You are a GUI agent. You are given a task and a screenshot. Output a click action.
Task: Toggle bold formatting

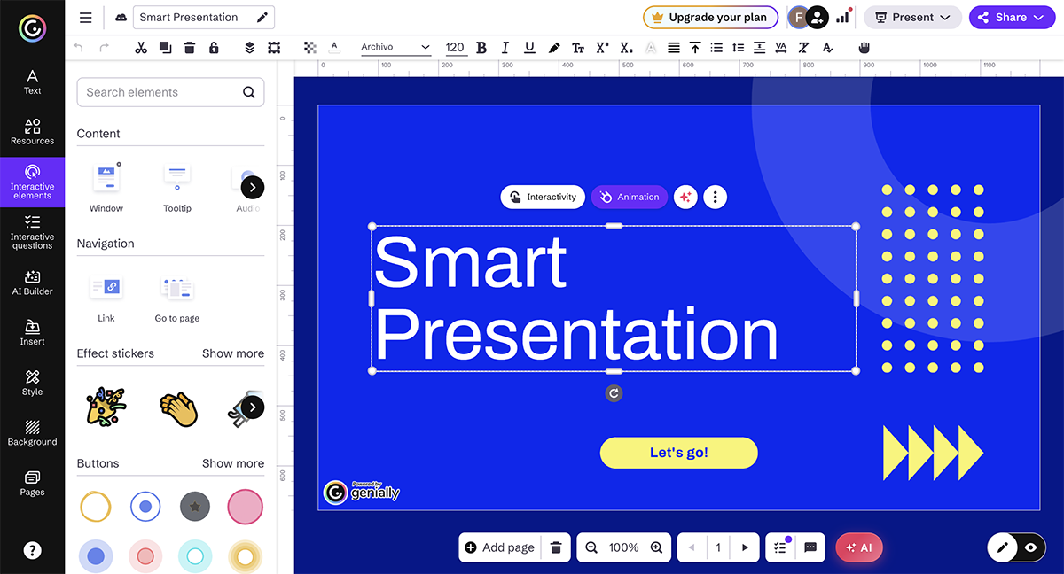[x=481, y=48]
